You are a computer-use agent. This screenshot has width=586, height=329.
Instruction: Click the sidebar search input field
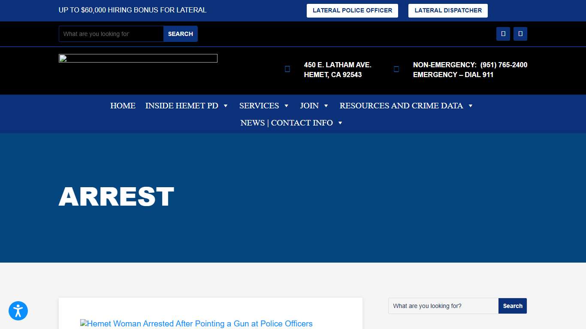point(442,306)
